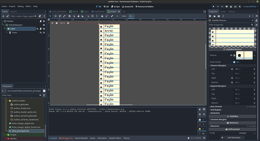
Task: Select the Pan Mode hand tool
Action: coord(78,16)
